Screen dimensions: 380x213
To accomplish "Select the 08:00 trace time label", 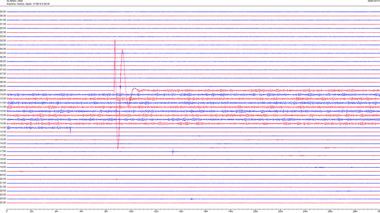I will coord(3,78).
